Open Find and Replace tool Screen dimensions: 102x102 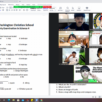tap(68, 9)
